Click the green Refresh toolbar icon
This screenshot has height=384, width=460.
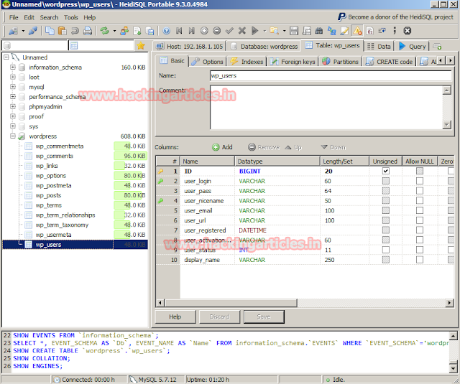(105, 31)
